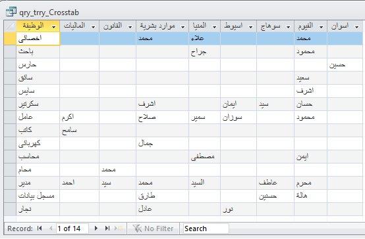Click the محام job title cell
Viewport: 365px width, 239px height.
[x=38, y=169]
